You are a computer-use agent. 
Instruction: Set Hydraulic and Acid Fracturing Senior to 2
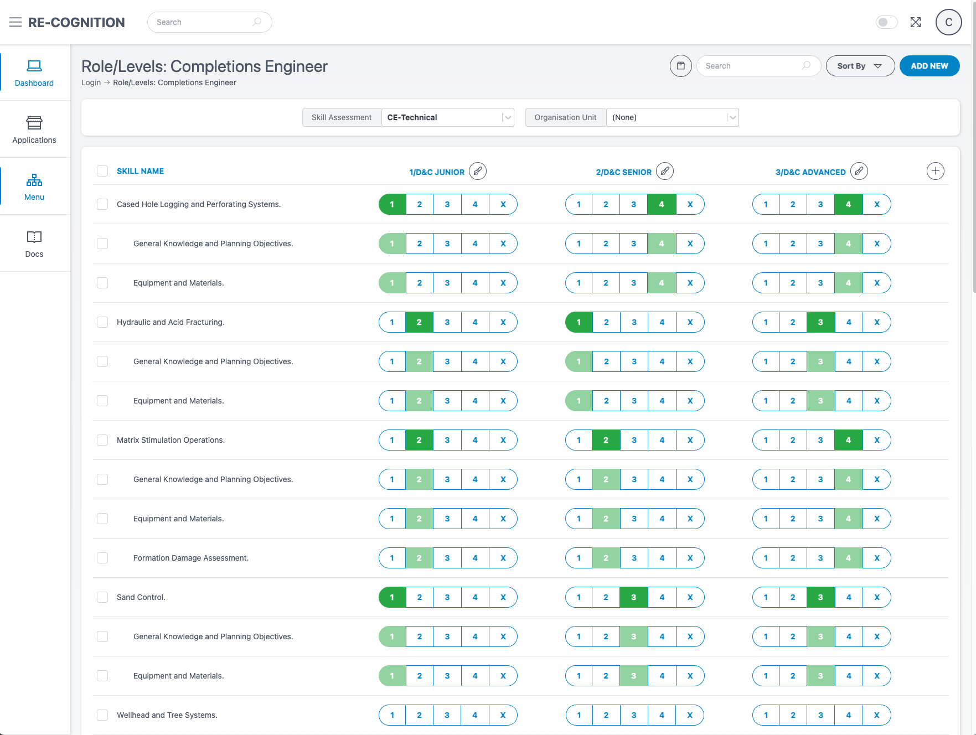pyautogui.click(x=606, y=322)
